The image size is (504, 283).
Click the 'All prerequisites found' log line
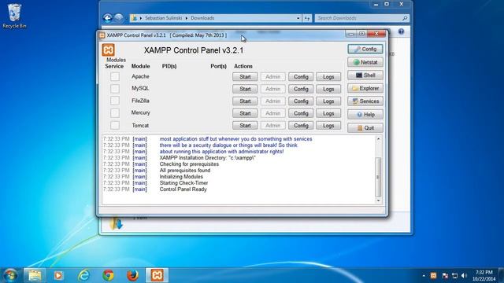(x=185, y=171)
